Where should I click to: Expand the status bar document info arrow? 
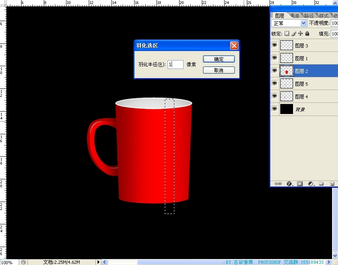point(98,262)
